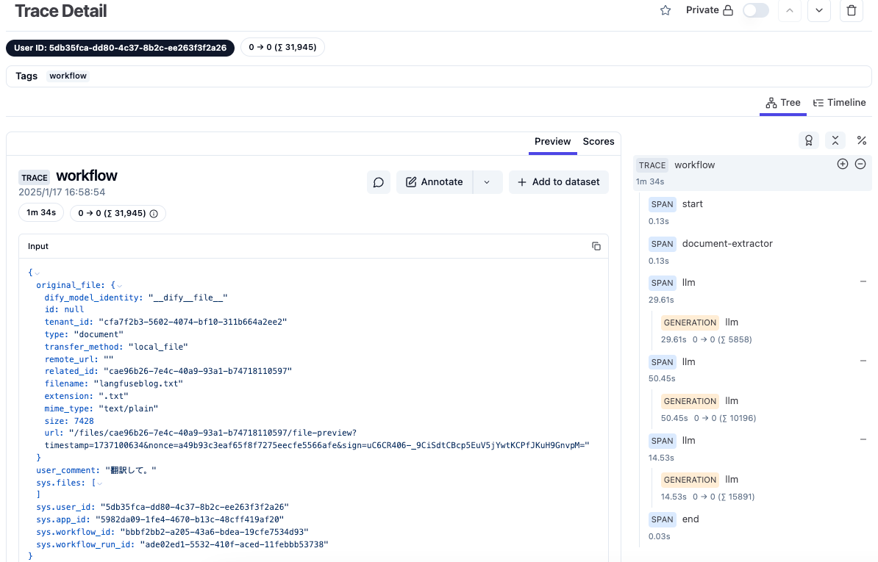Copy the Input JSON to clipboard
878x562 pixels.
[x=596, y=246]
